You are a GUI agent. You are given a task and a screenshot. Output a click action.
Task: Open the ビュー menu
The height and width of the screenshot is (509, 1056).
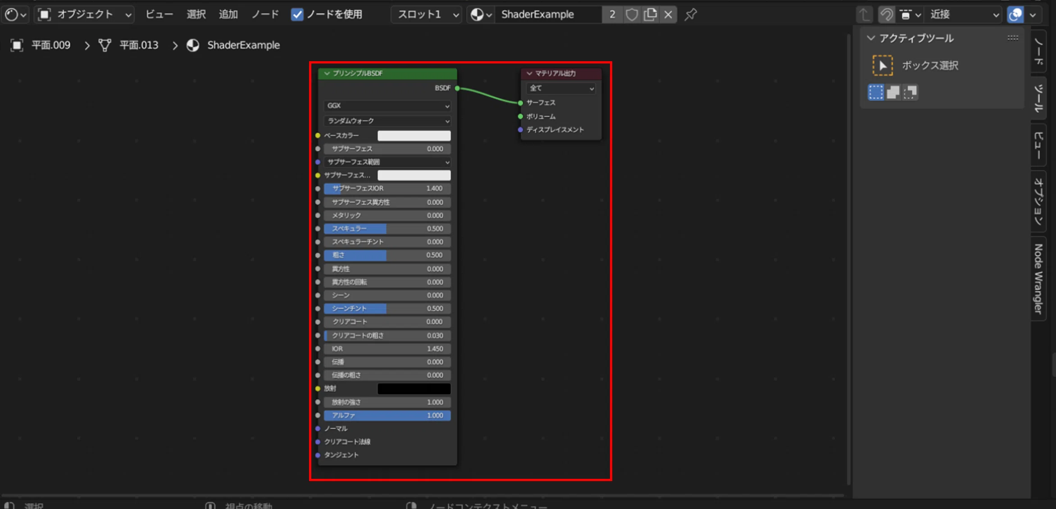159,14
